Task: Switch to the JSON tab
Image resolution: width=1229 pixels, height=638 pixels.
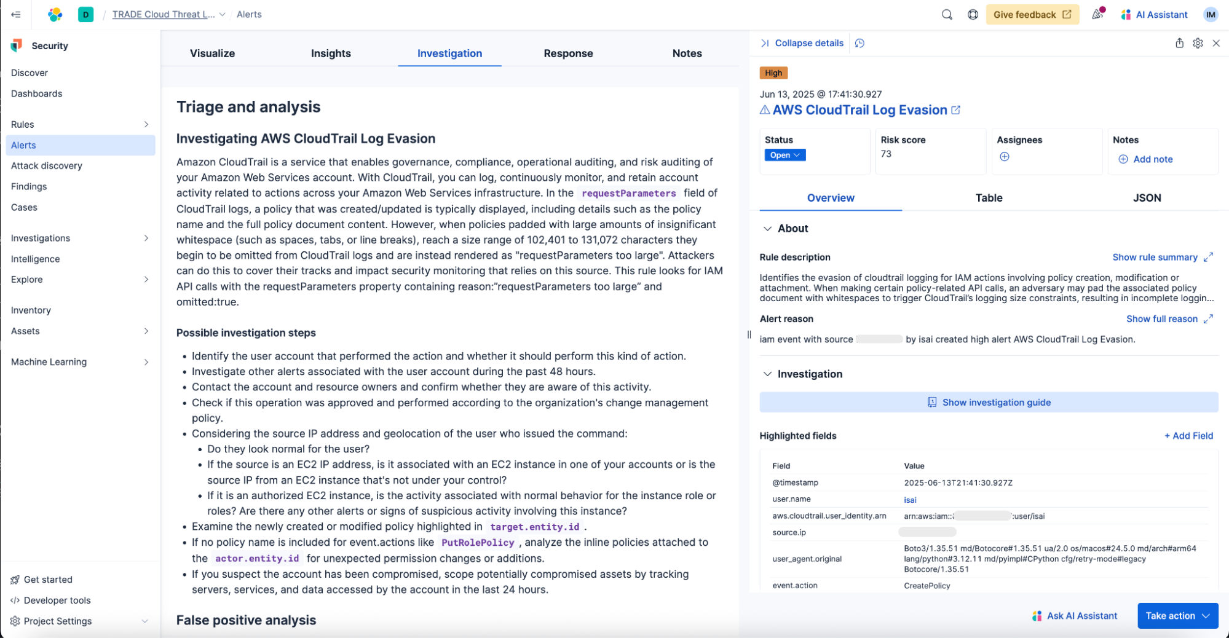Action: click(1147, 198)
